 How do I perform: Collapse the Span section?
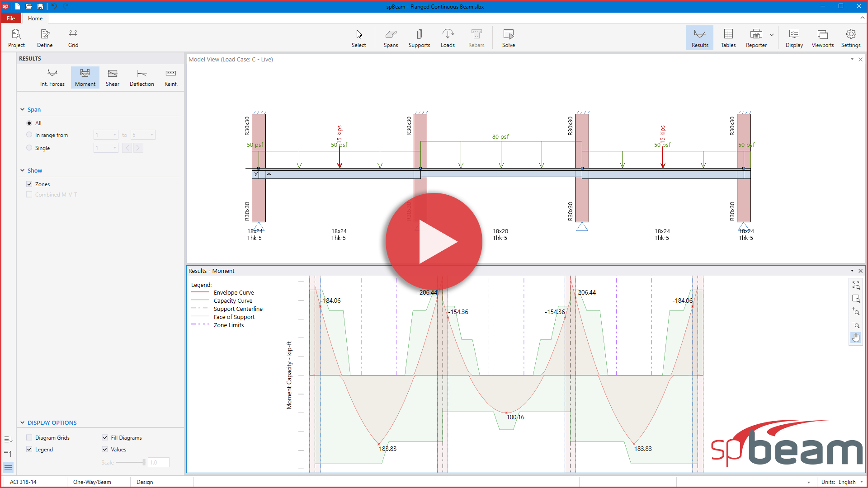22,109
